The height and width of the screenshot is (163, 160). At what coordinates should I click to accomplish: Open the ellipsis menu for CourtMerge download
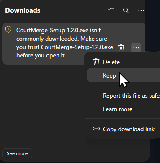tap(136, 48)
